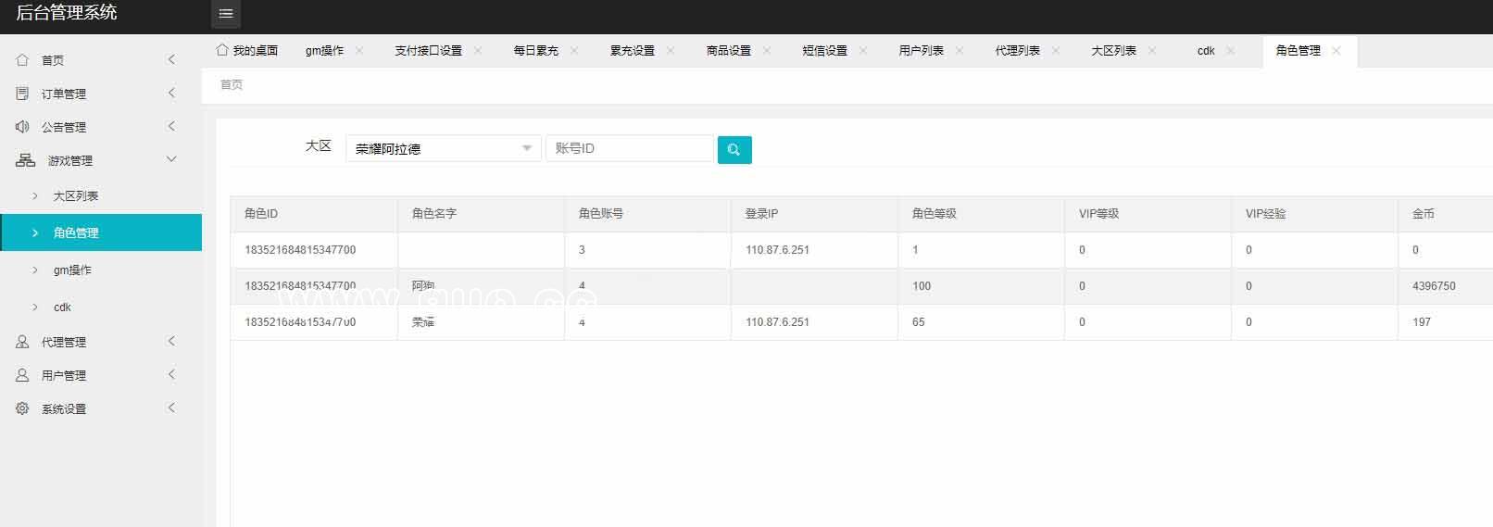This screenshot has height=527, width=1493.
Task: Click the 角色等级 column header
Action: tap(981, 214)
